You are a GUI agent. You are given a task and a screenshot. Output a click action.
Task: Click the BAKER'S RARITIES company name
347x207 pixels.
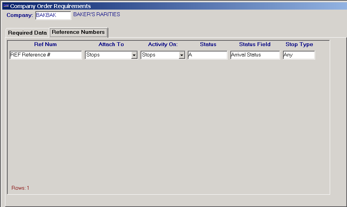[x=97, y=14]
